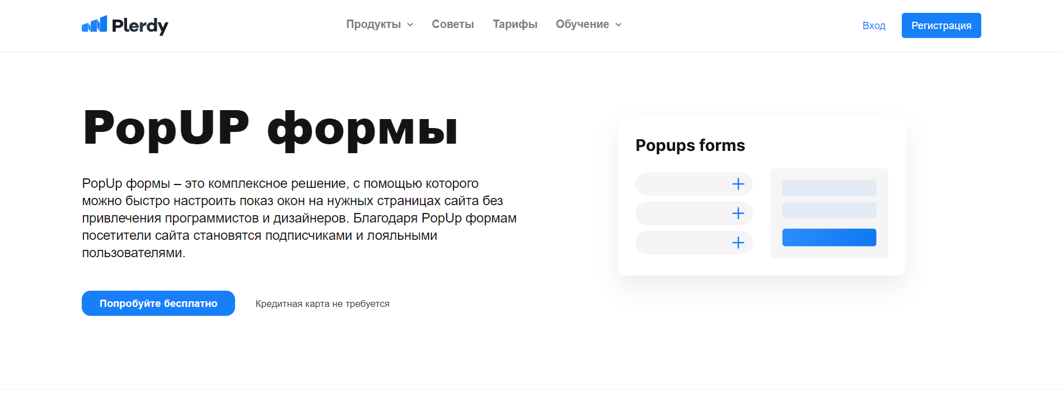The image size is (1063, 412).
Task: Click the Plerdy bar-chart logo icon
Action: click(x=94, y=24)
